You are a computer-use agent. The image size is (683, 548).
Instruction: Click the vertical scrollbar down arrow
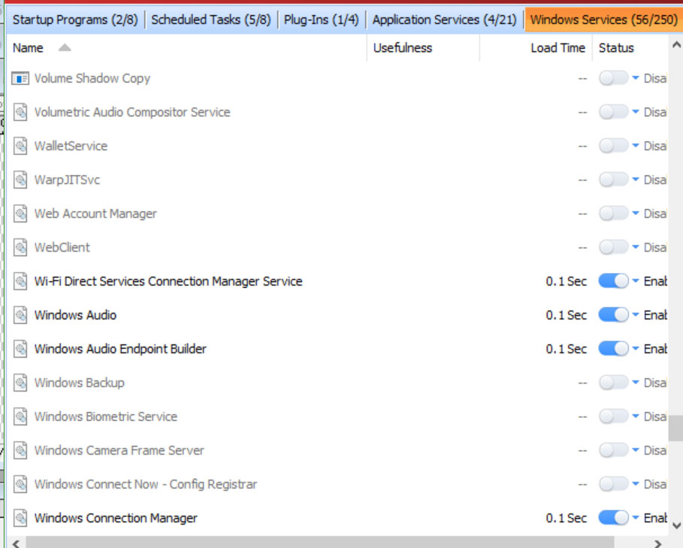point(676,525)
